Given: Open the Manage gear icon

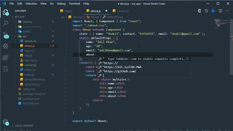Looking at the screenshot, I should [x=6, y=122].
